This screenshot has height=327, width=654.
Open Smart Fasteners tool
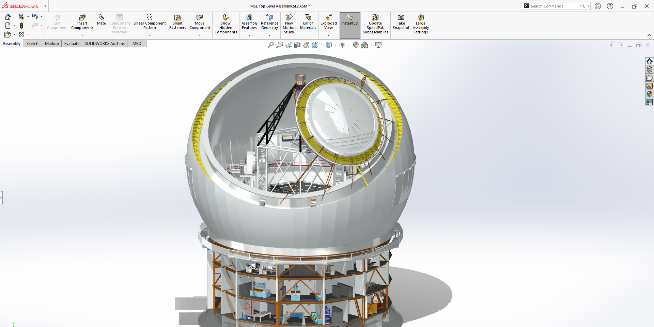tap(177, 18)
